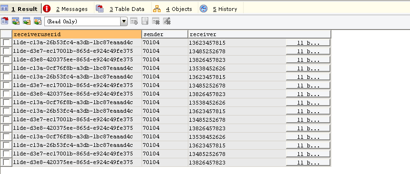Click second toolbar icon copying all rows

[x=16, y=21]
